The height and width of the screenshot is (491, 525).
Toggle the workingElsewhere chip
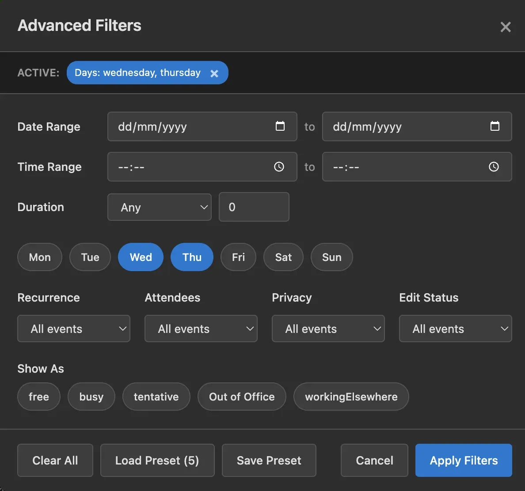(x=351, y=397)
